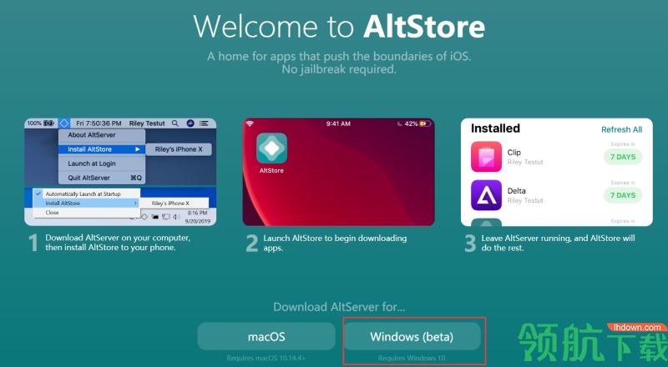Screen dimensions: 668x367
Task: Open the Installed apps screenshot
Action: click(557, 172)
